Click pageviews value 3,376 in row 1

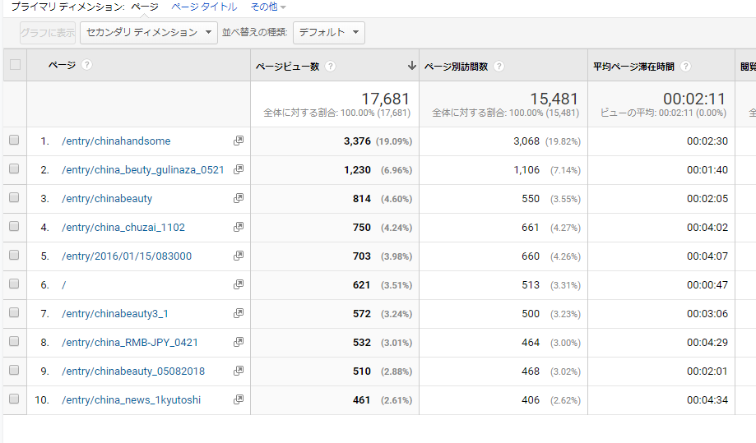[357, 141]
